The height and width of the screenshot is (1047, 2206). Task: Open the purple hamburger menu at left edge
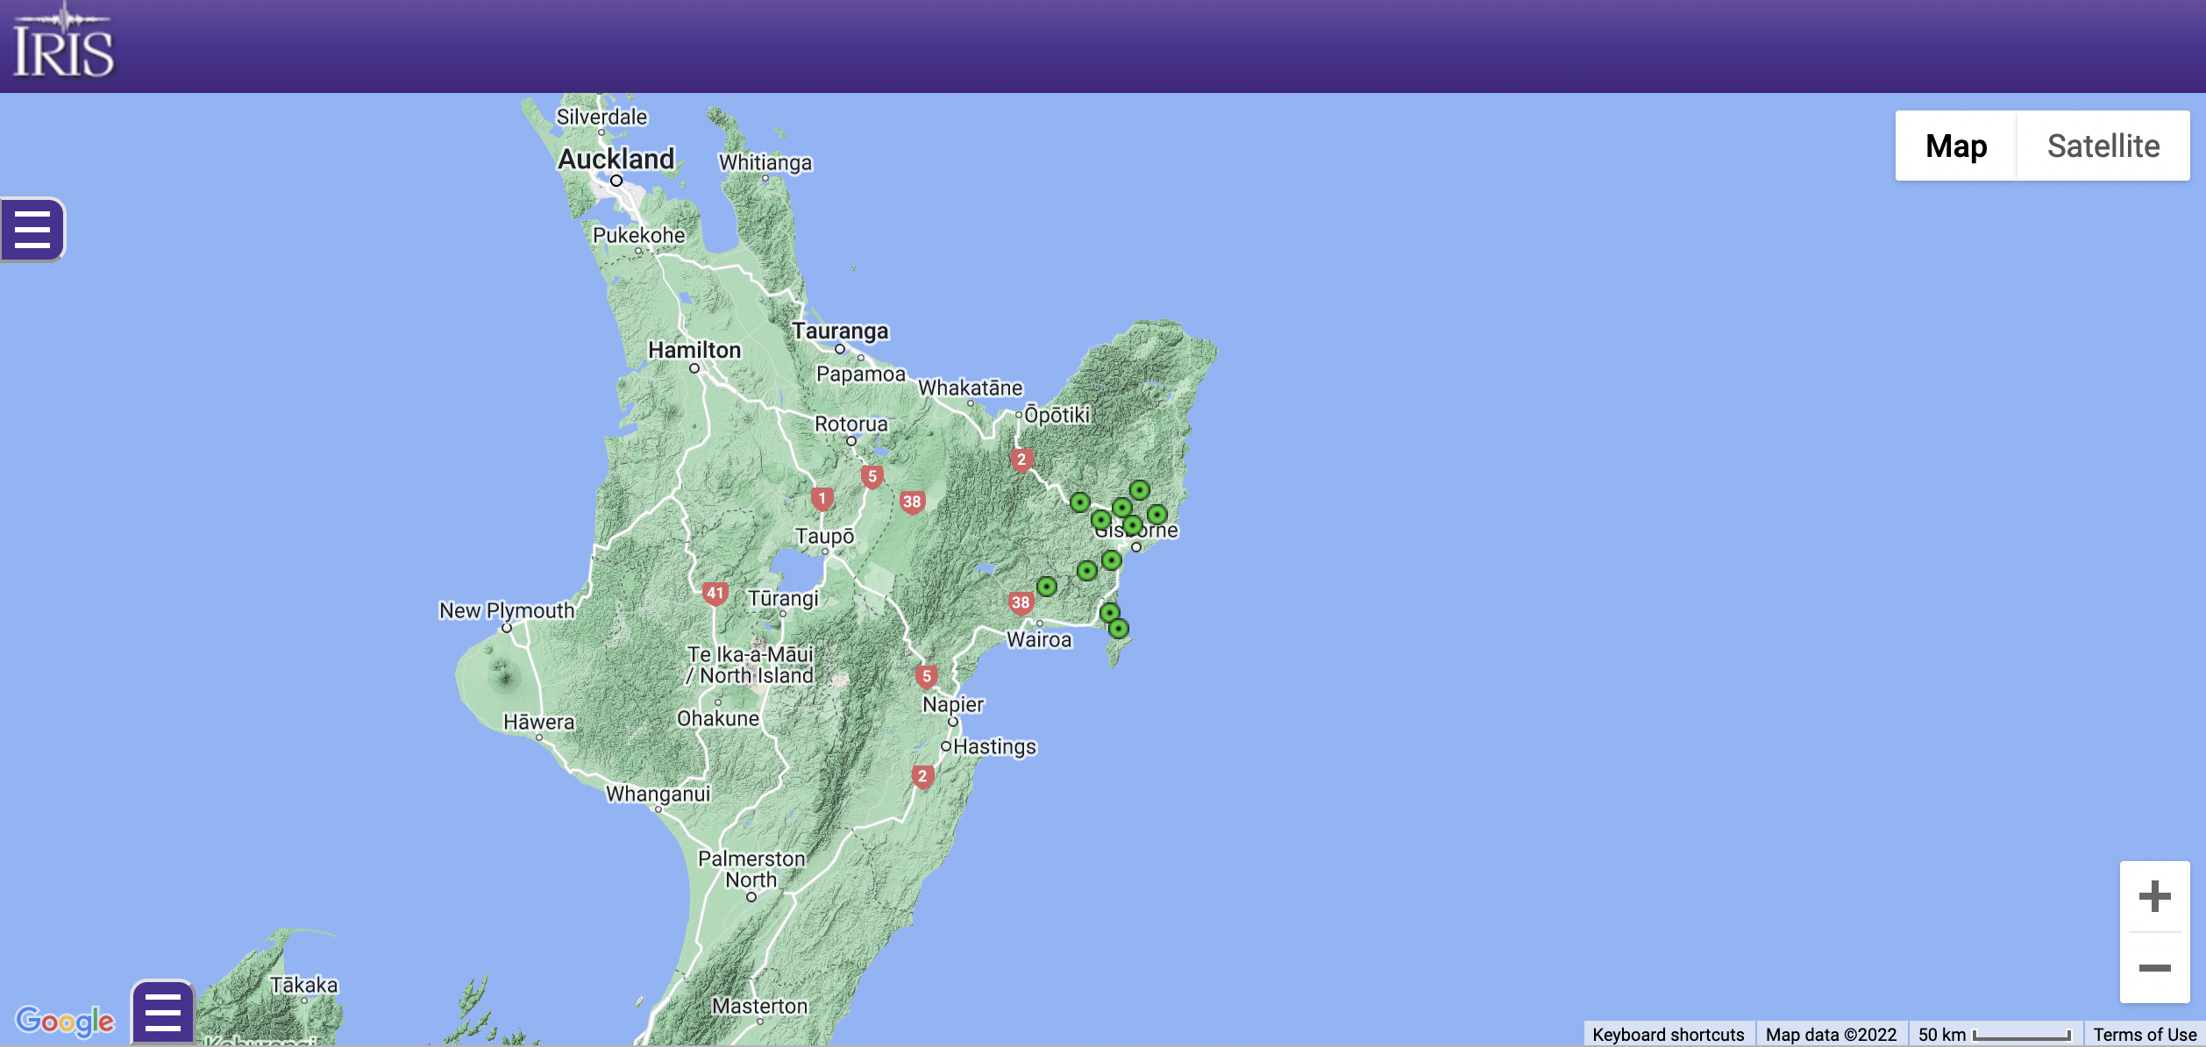click(32, 230)
